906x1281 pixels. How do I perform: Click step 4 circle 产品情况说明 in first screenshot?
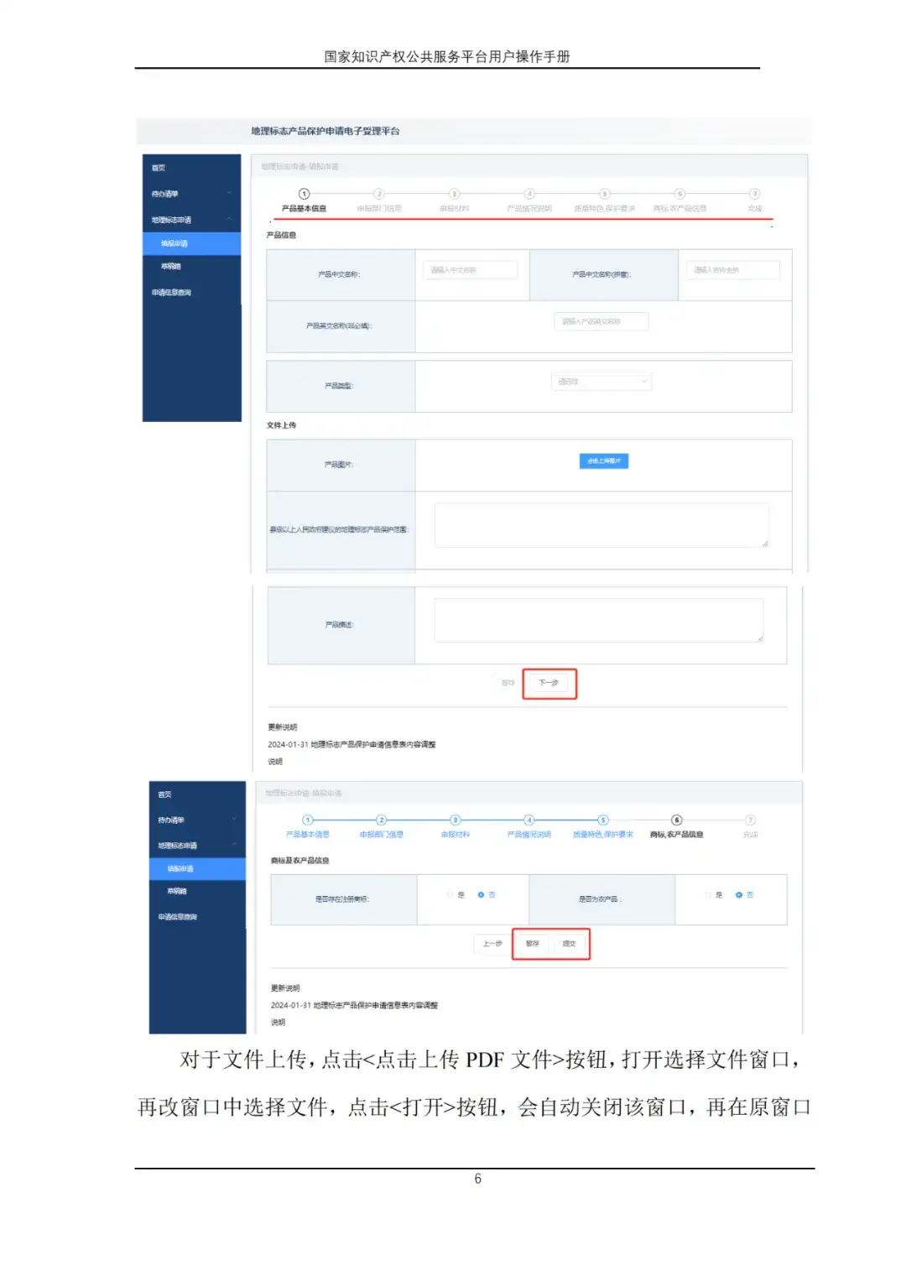(x=529, y=194)
